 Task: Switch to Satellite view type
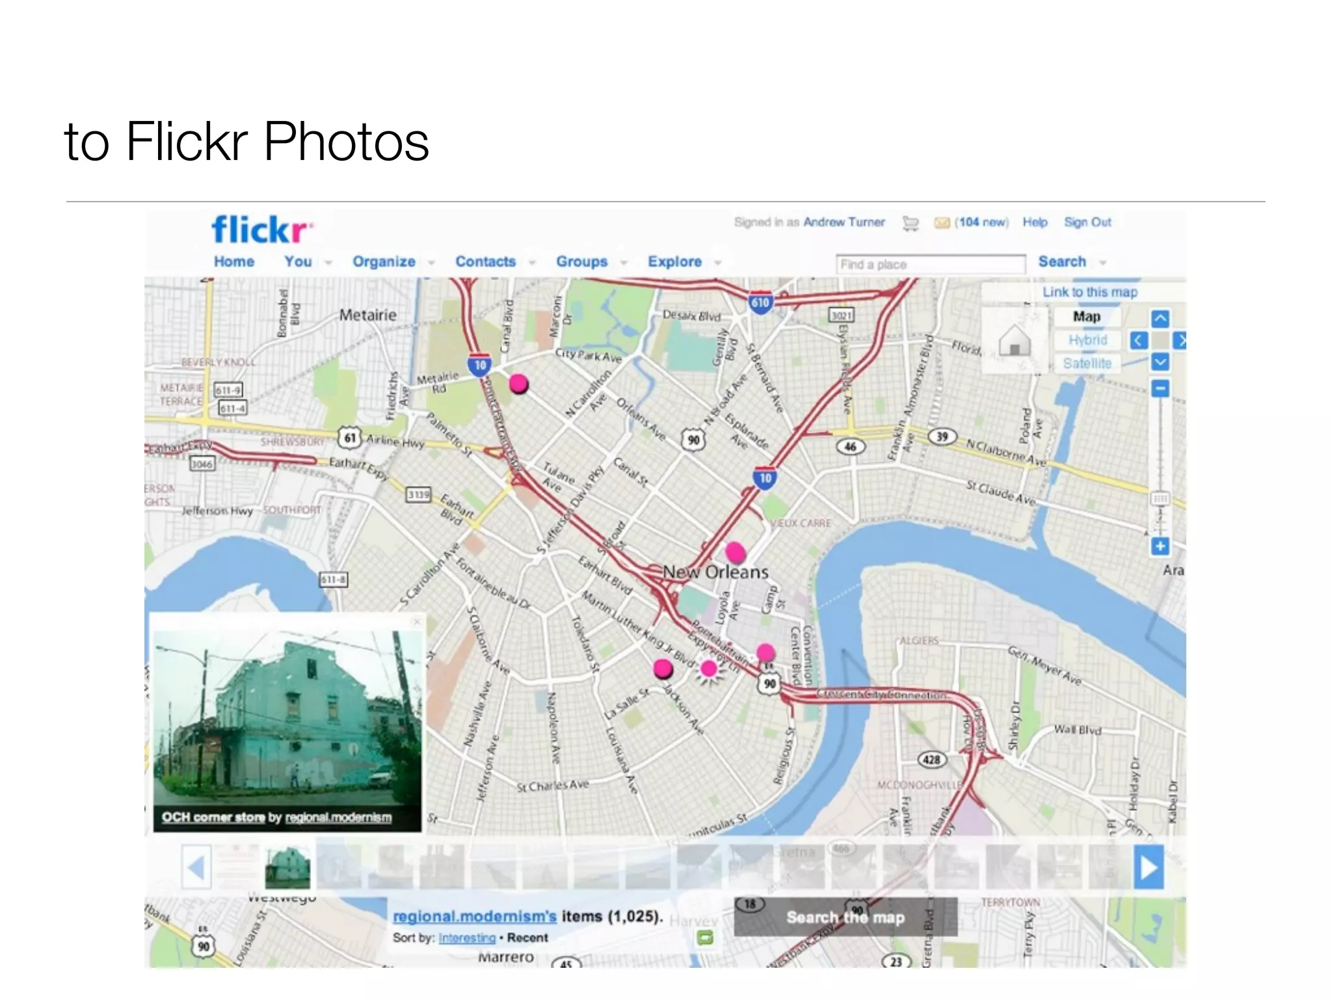[1087, 364]
